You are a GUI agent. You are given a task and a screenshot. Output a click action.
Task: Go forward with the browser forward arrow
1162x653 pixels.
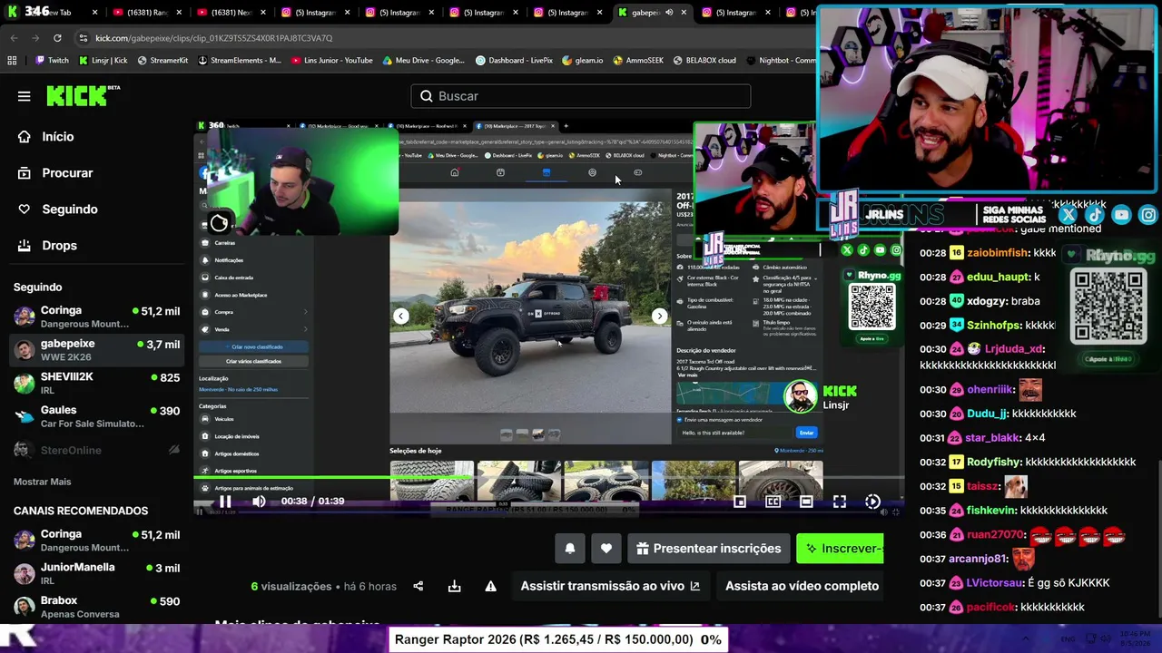35,38
